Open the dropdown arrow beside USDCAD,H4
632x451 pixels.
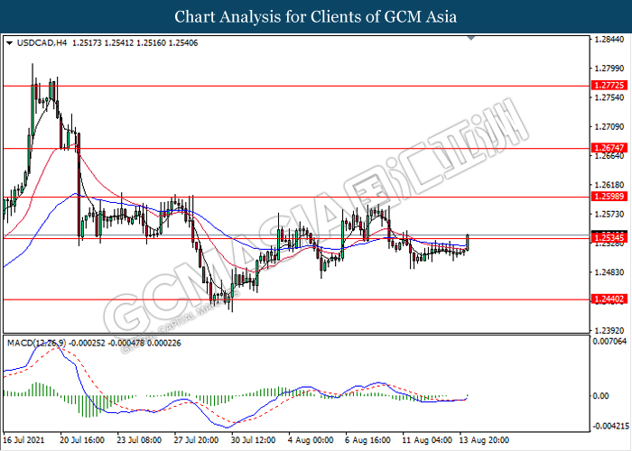pos(10,43)
